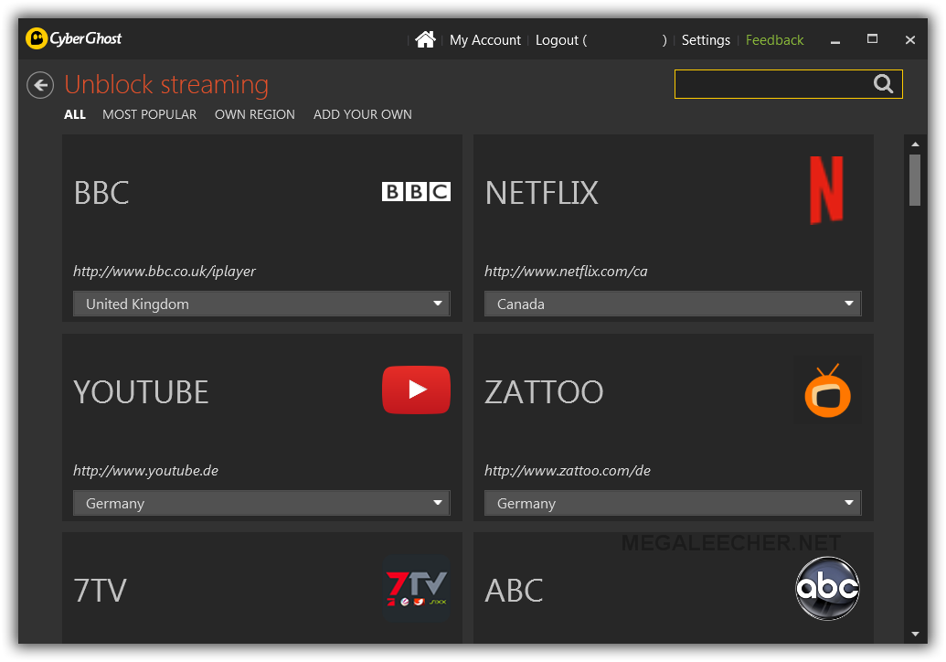Click the ABC tile title

coord(514,591)
